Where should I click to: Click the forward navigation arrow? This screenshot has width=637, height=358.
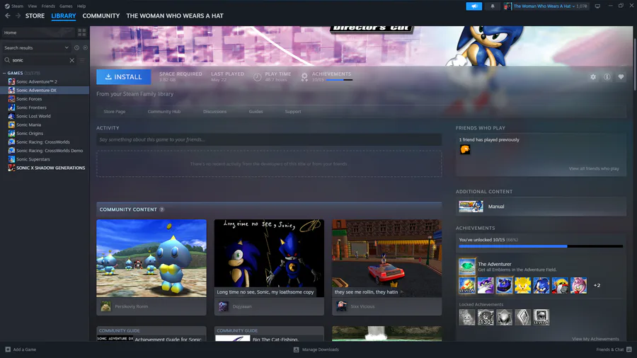point(18,16)
